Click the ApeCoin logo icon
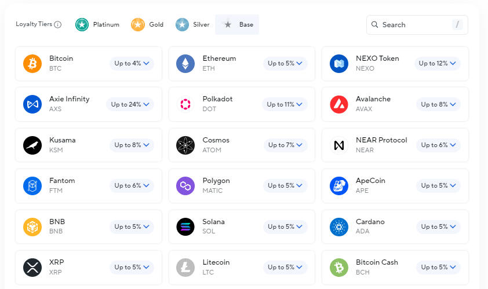Viewport: 488px width, 289px height. click(x=339, y=186)
